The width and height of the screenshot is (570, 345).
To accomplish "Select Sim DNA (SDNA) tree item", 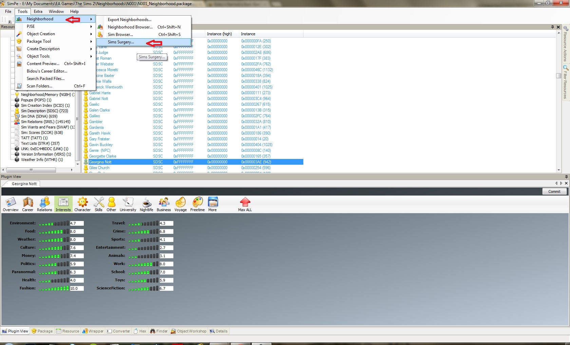I will coord(39,116).
